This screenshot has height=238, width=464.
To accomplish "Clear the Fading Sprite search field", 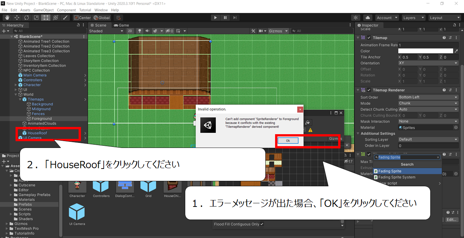I will tap(438, 157).
